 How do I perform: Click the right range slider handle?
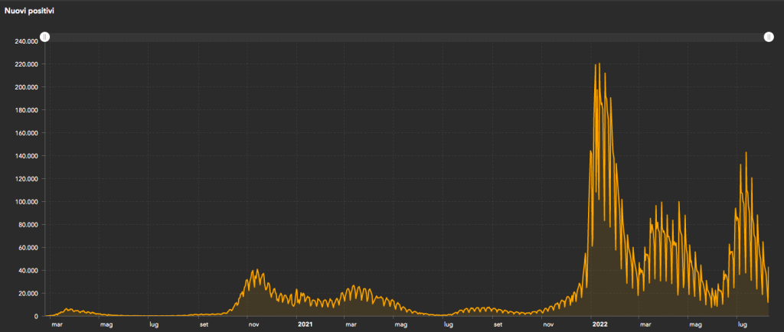coord(769,37)
